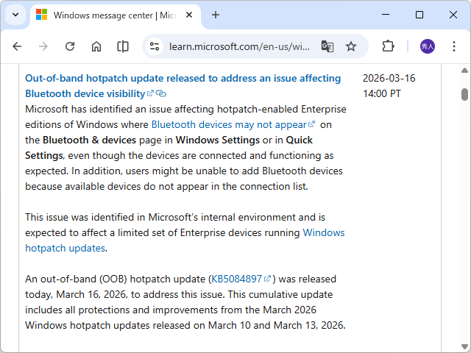Open the Chrome profile avatar
The height and width of the screenshot is (353, 471).
428,46
